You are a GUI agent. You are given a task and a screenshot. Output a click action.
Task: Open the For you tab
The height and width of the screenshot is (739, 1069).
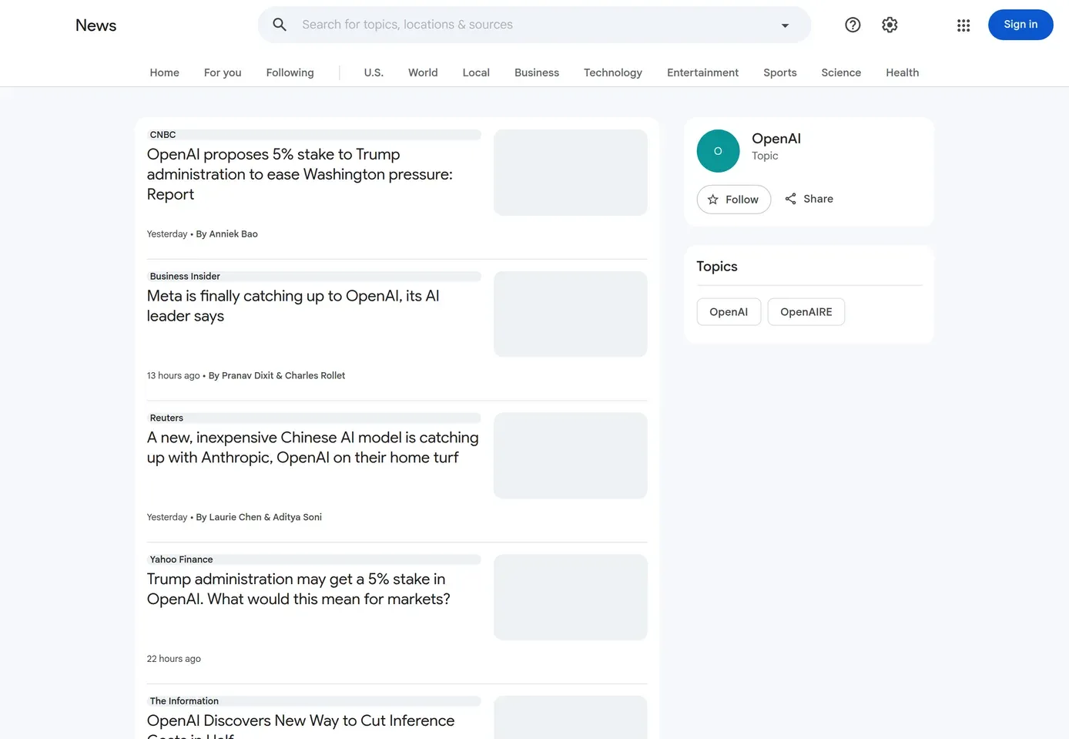[223, 72]
